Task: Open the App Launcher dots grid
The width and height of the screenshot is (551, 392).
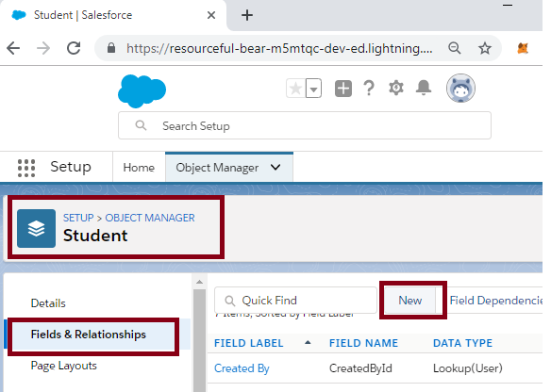Action: tap(26, 168)
